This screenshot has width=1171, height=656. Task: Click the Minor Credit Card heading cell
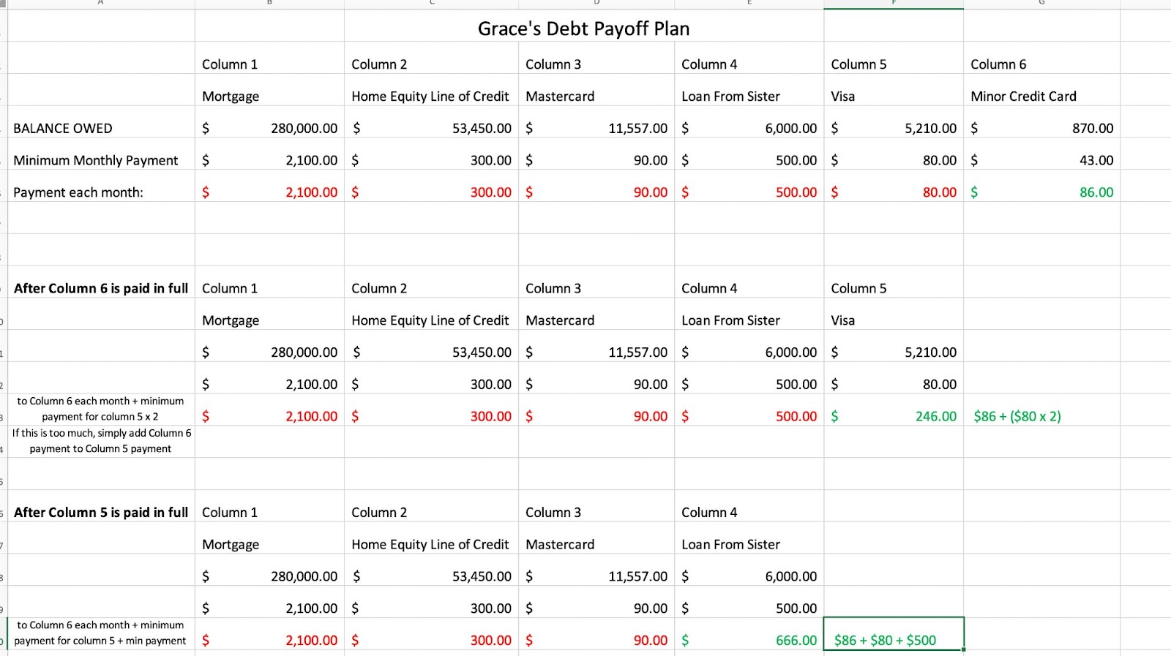pos(1041,96)
